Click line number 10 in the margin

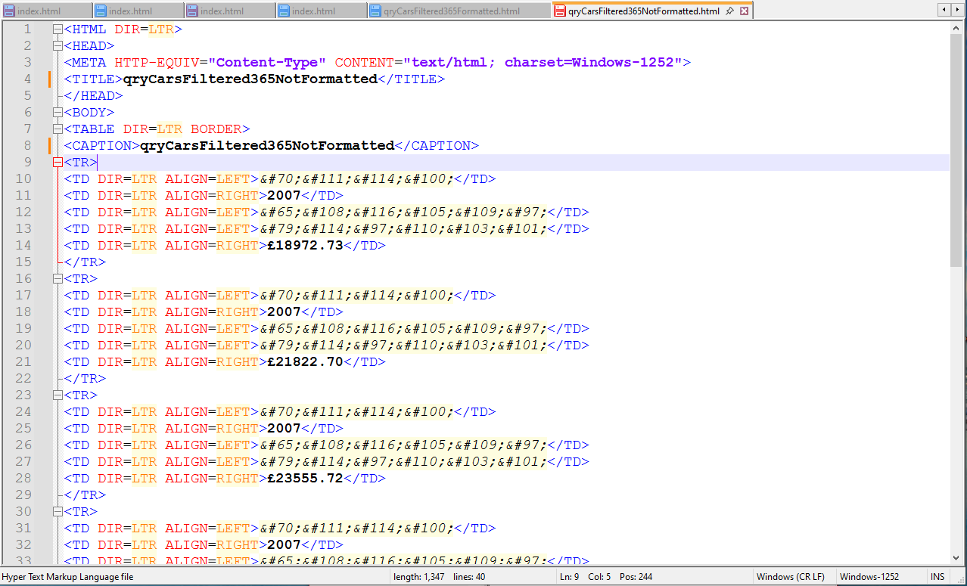point(23,178)
